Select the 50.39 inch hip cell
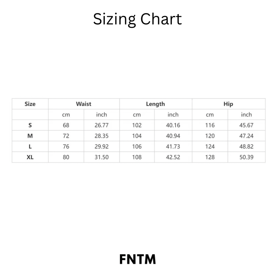275x275 pixels. 246,157
